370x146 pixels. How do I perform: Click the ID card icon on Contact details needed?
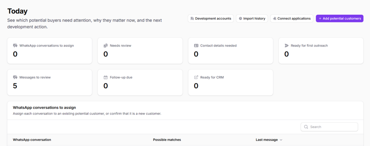click(x=196, y=45)
